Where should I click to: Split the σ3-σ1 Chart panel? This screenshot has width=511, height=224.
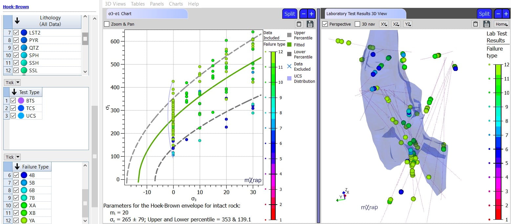pyautogui.click(x=289, y=14)
